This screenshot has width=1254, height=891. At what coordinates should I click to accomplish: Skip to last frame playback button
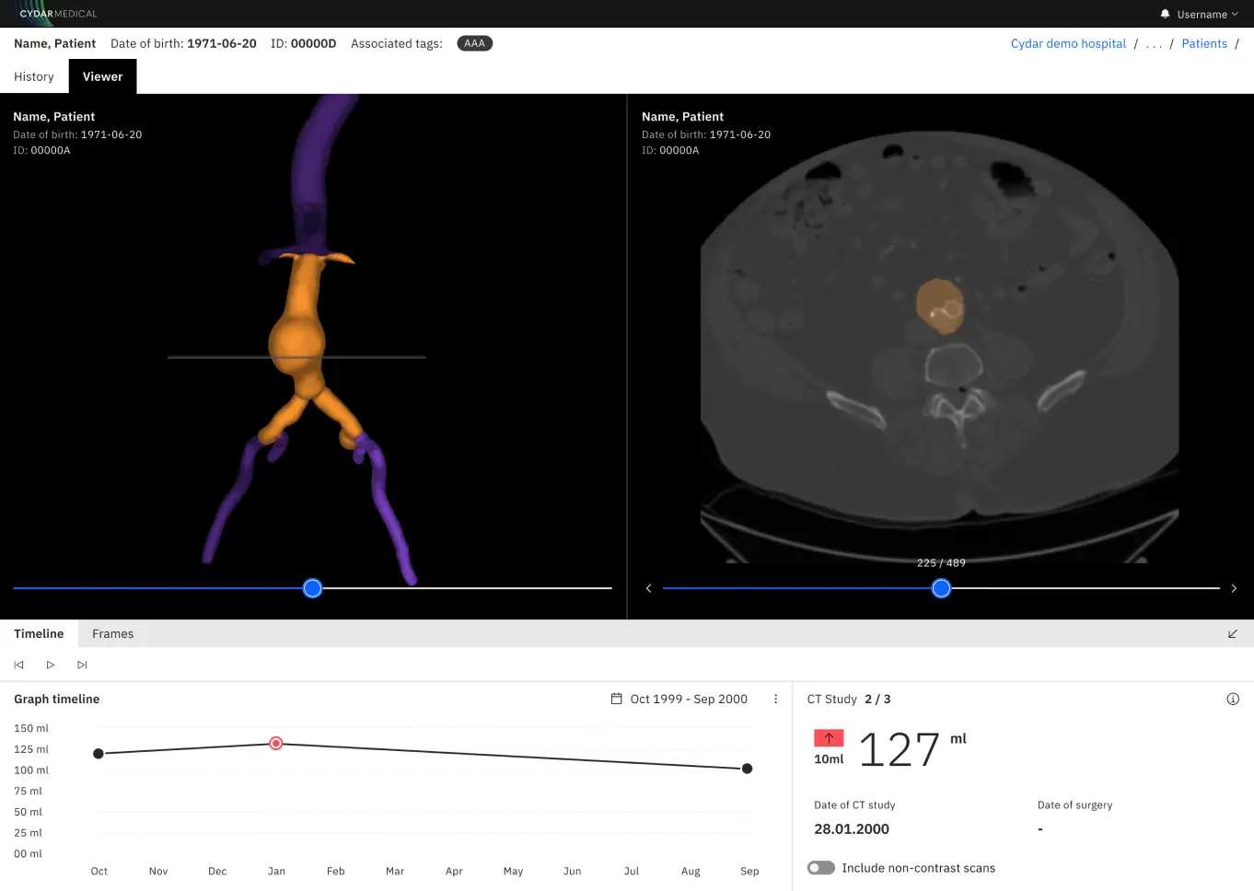(82, 665)
